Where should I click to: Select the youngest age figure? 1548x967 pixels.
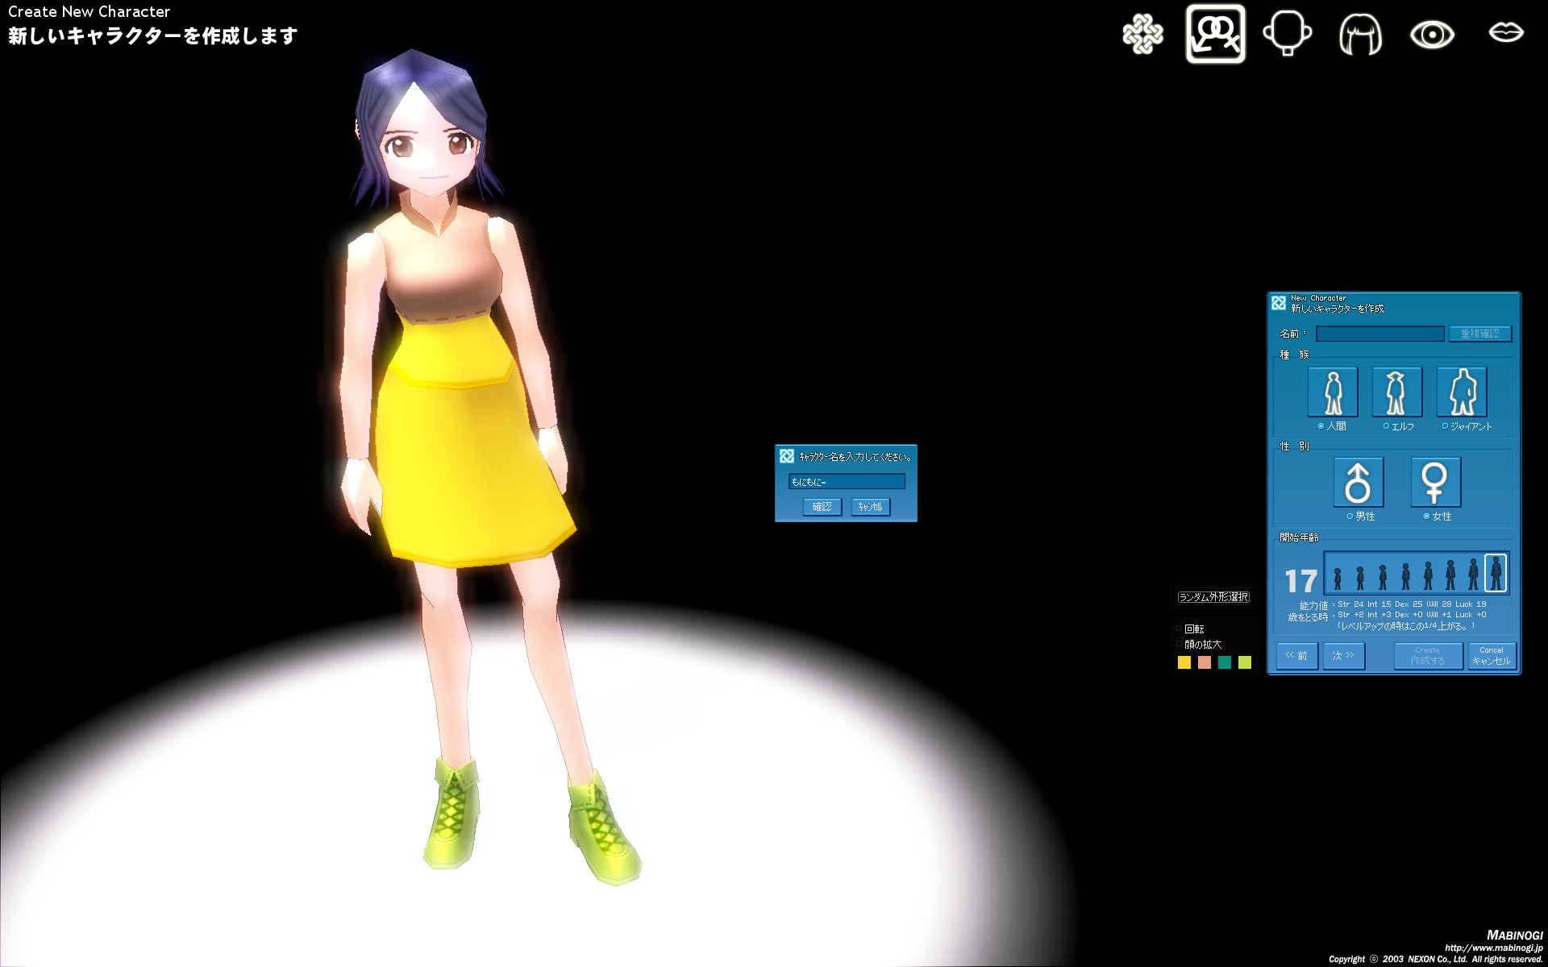pyautogui.click(x=1338, y=577)
